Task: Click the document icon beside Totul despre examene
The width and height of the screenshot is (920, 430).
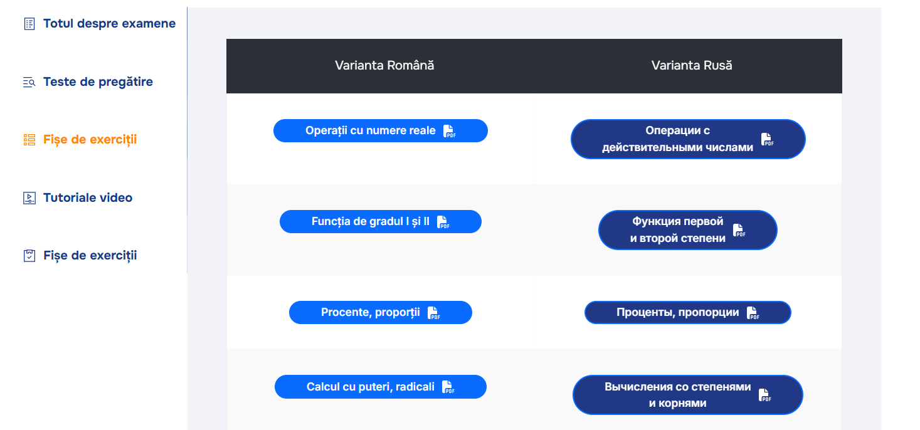Action: [29, 24]
